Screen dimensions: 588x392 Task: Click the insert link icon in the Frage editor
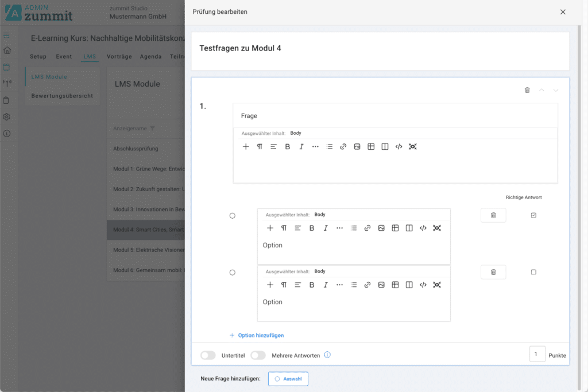[x=343, y=147]
